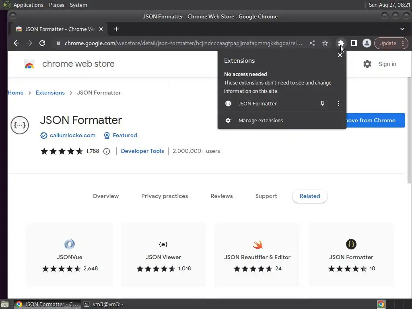Click the Chrome tray icon at bottom right
The height and width of the screenshot is (309, 412).
click(381, 304)
